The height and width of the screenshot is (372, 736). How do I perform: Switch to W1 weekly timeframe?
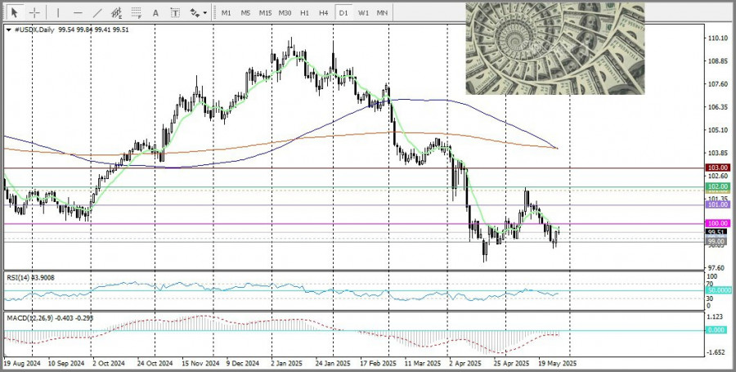363,13
